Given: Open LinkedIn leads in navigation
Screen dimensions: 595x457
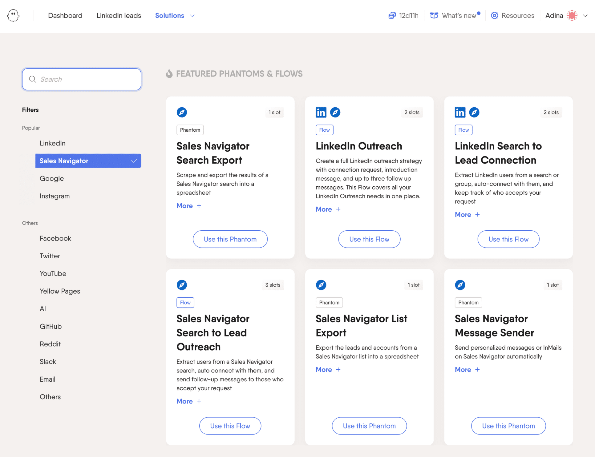Looking at the screenshot, I should point(119,15).
